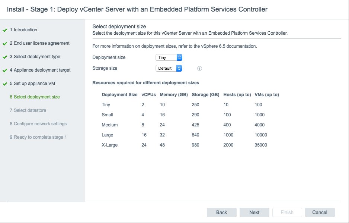Image resolution: width=349 pixels, height=223 pixels.
Task: Go to step 4 Appliance deployment target
Action: coord(40,70)
